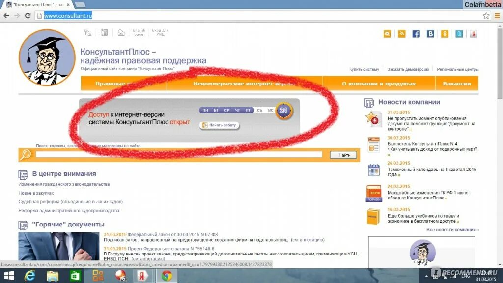
Task: Select the КонсультантПлюс browser tab
Action: click(38, 5)
